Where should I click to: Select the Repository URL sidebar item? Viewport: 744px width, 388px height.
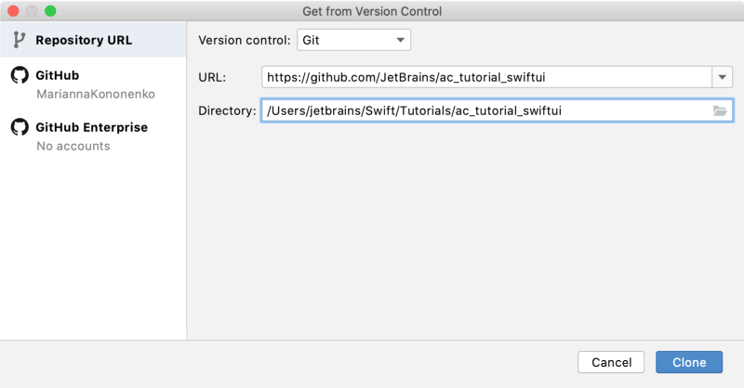point(93,40)
